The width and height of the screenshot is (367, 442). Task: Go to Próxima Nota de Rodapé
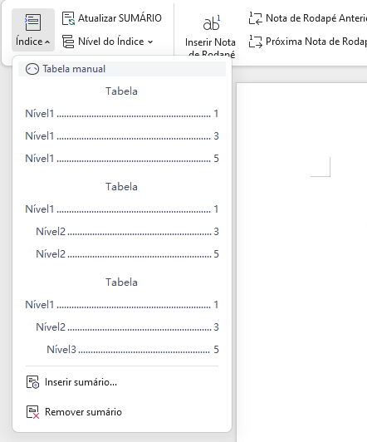pos(308,42)
